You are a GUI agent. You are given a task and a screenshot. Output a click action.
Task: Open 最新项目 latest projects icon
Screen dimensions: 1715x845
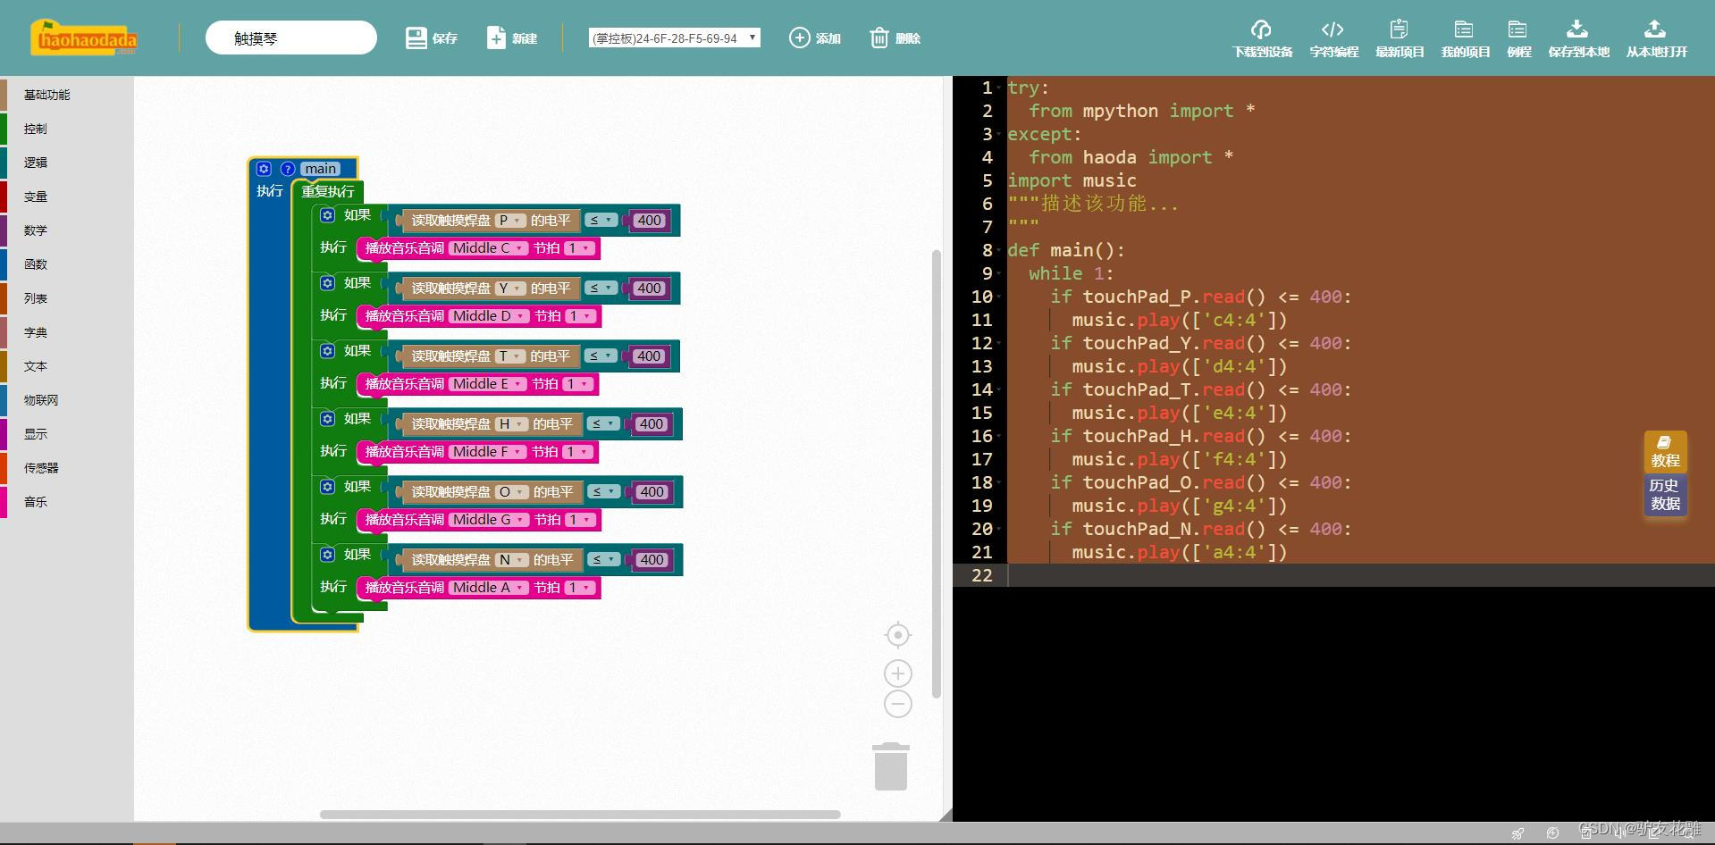pos(1399,29)
